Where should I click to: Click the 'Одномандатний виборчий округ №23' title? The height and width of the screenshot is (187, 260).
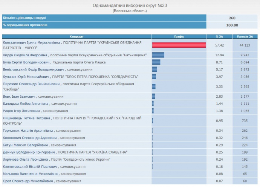coord(130,5)
